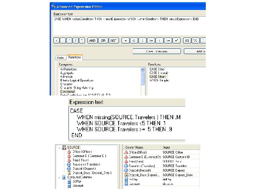Click the Travelers (Travelers) row in Column Name list

(142, 166)
